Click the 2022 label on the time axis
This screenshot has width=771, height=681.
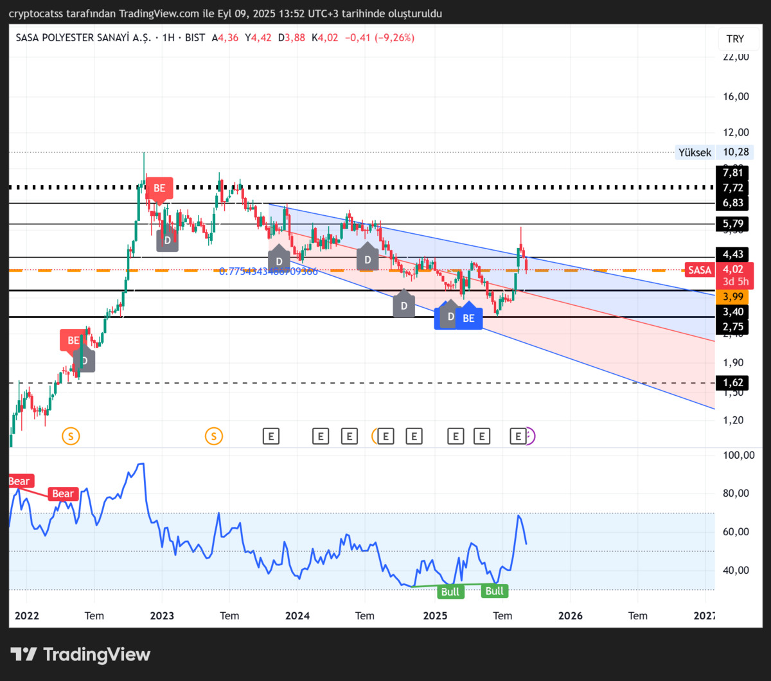(27, 615)
